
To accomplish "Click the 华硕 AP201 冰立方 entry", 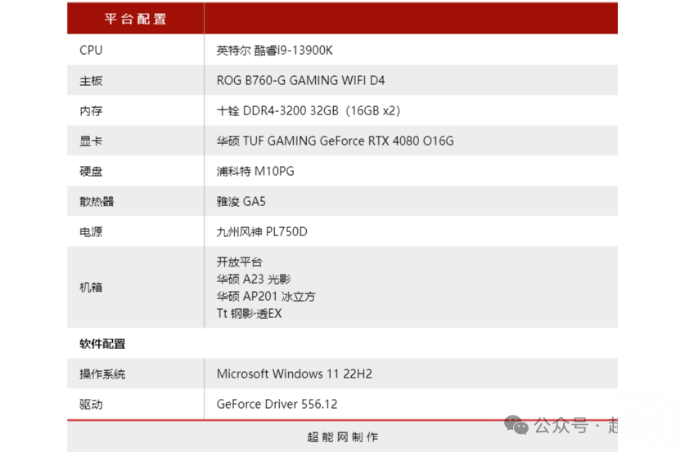I will (266, 297).
